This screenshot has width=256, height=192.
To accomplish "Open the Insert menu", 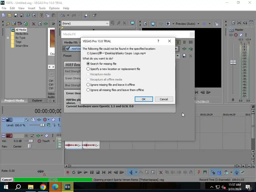I will tap(31, 8).
